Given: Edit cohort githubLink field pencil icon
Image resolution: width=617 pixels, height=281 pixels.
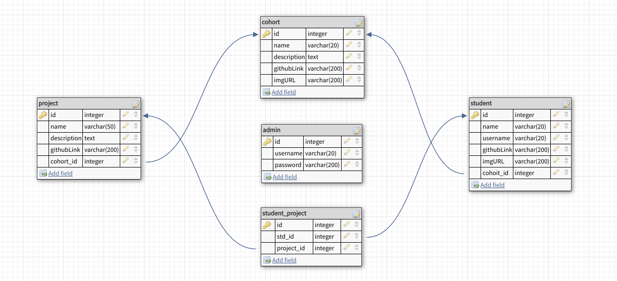Looking at the screenshot, I should (x=349, y=68).
